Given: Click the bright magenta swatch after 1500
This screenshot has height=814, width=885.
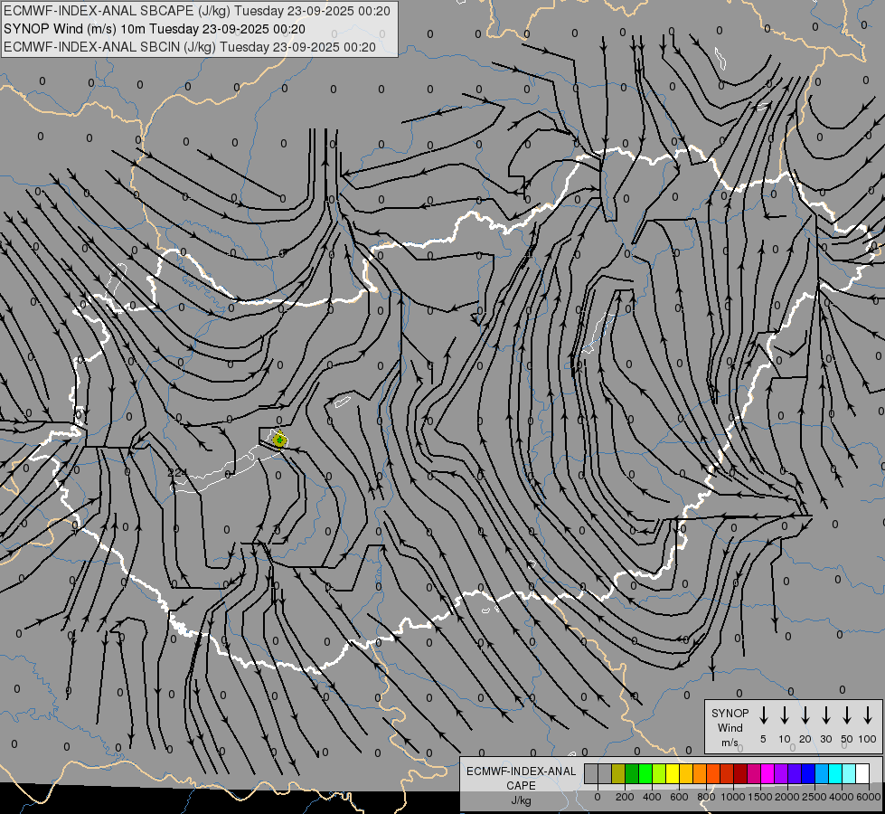Looking at the screenshot, I should click(767, 773).
